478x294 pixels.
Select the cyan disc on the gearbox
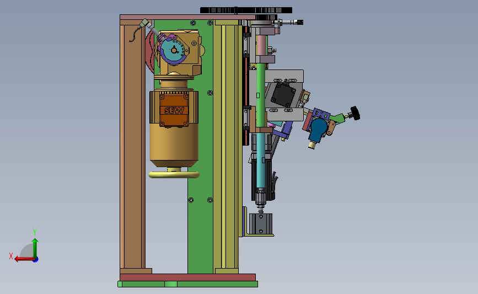pos(173,50)
